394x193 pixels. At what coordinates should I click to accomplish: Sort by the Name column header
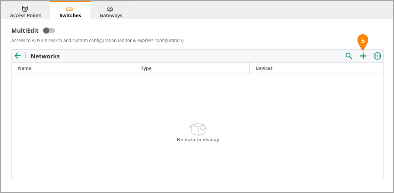coord(25,68)
